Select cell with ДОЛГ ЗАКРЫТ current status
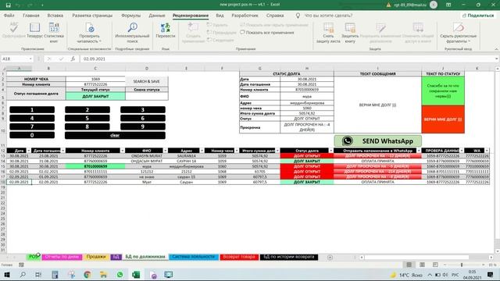Image resolution: width=500 pixels, height=281 pixels. point(95,96)
